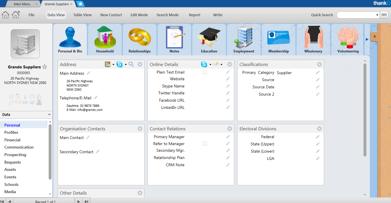391x203 pixels.
Task: Click the Skype icon in Address panel
Action: [x=119, y=64]
